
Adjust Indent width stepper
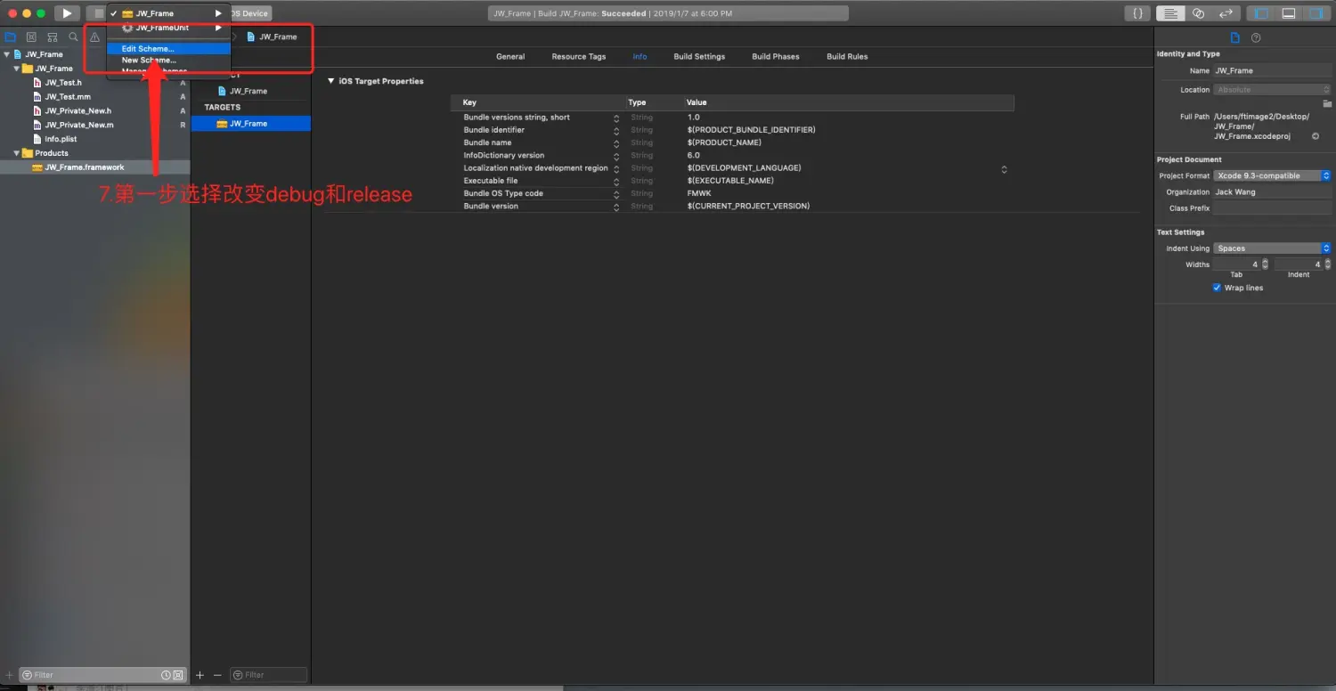pyautogui.click(x=1327, y=264)
